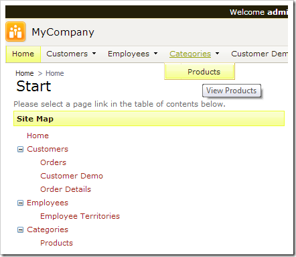
Task: Collapse the Customers node in Site Map
Action: click(x=20, y=149)
